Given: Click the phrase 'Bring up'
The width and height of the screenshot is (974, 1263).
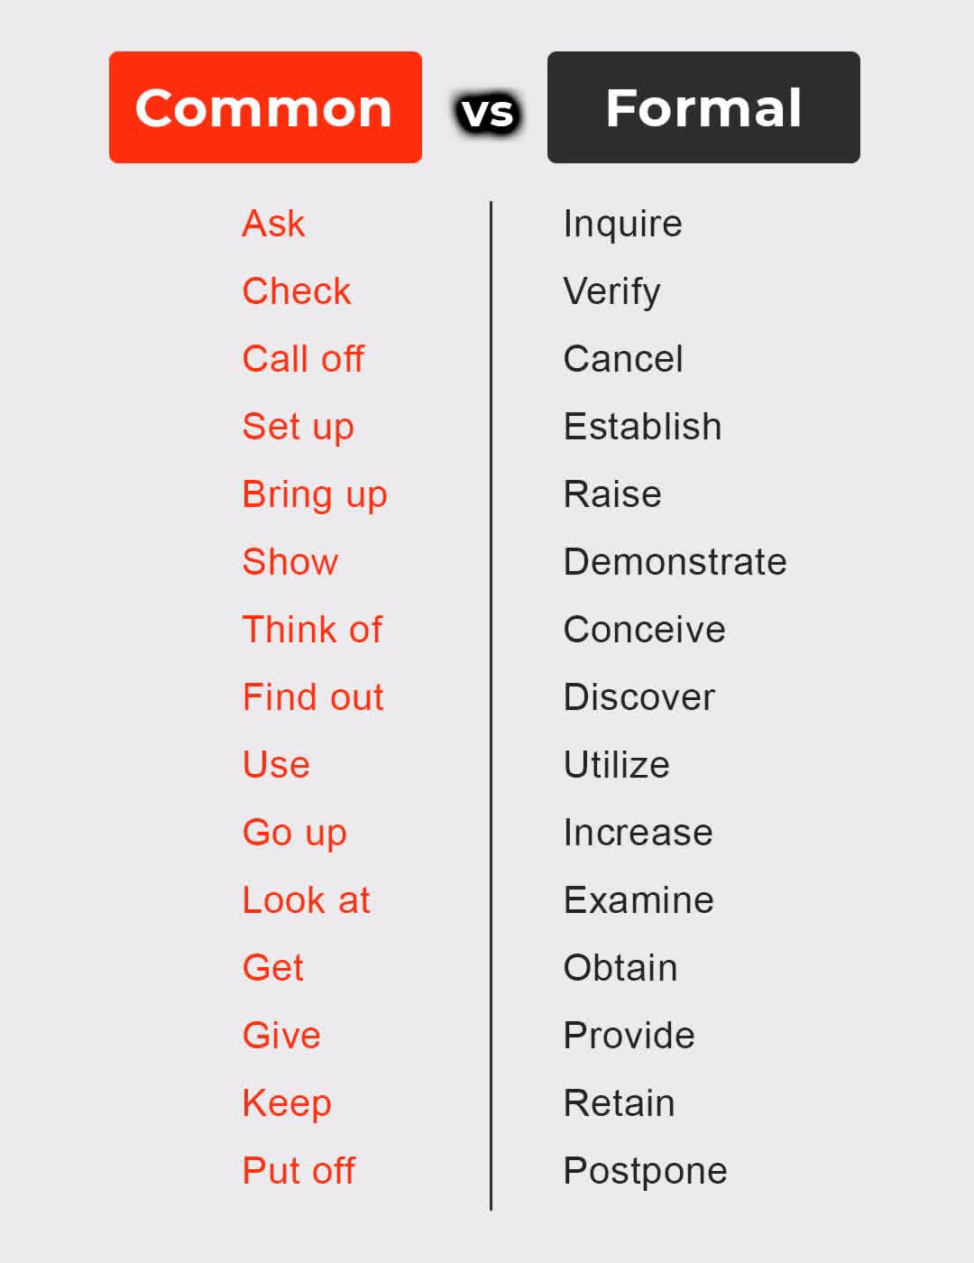Looking at the screenshot, I should click(x=315, y=495).
